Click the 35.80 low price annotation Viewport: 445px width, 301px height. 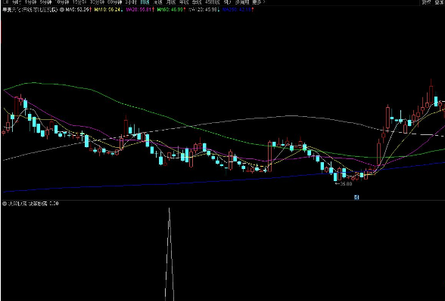coord(344,184)
